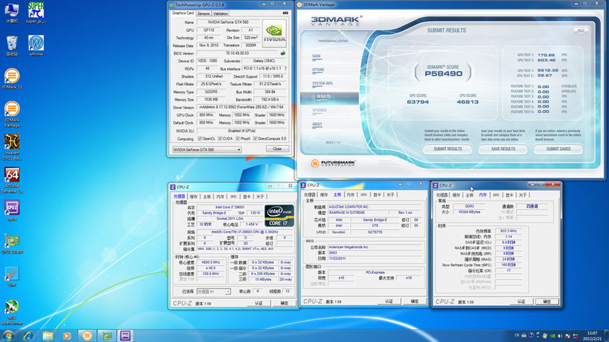Viewport: 609px width, 342px height.
Task: Toggle the DirectCompute 5.0 checkbox
Action: pos(255,139)
